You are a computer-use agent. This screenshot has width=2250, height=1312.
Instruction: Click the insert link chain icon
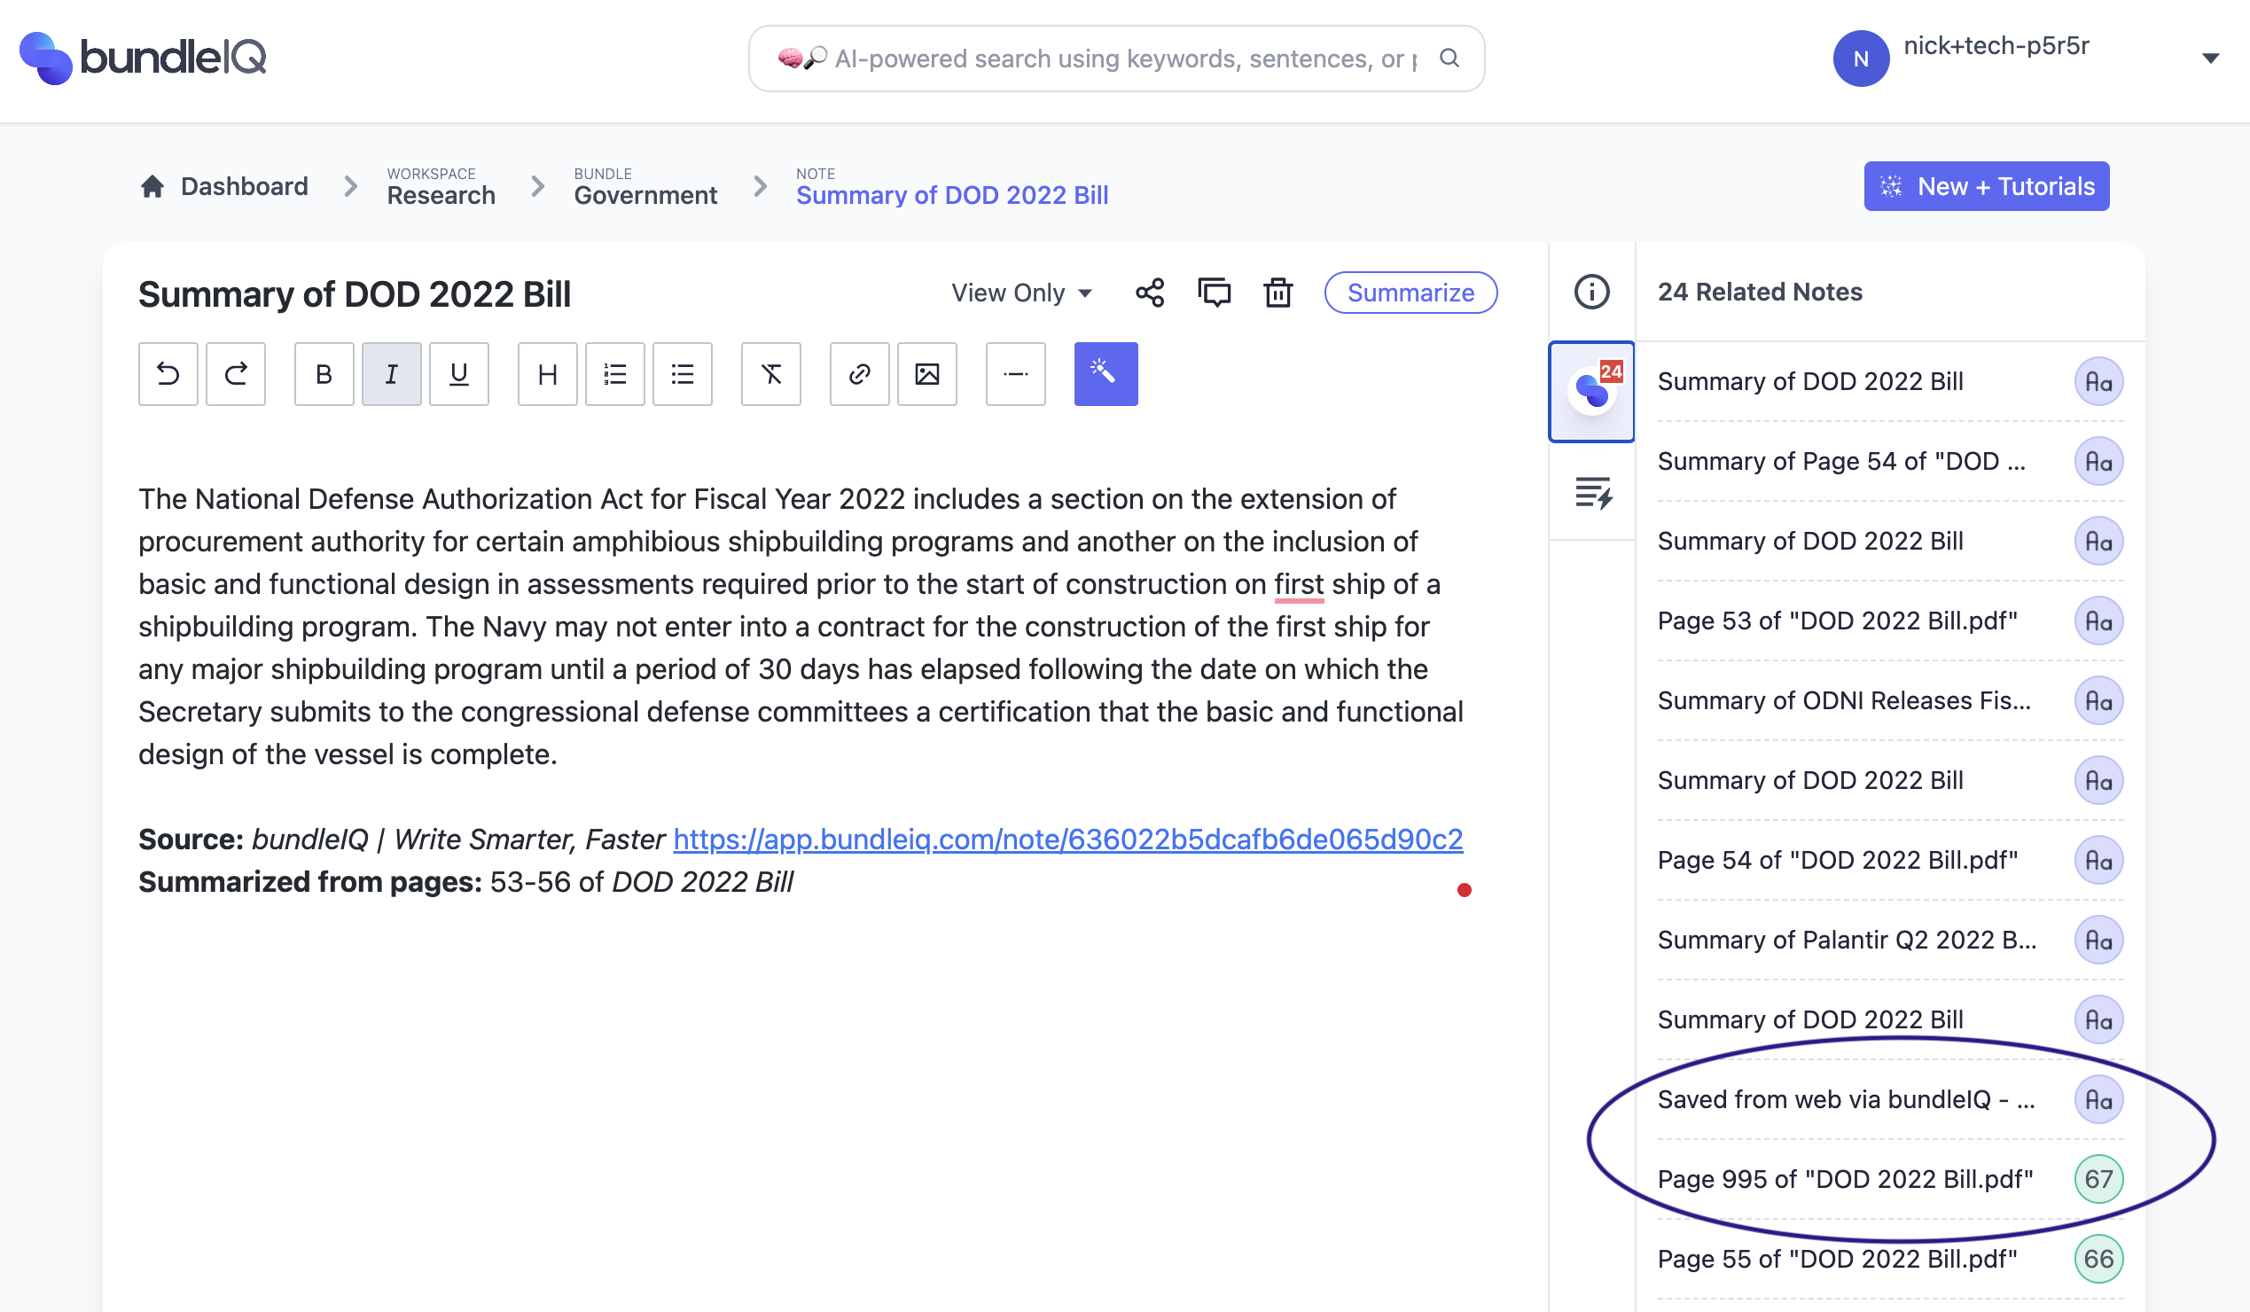pyautogui.click(x=859, y=374)
